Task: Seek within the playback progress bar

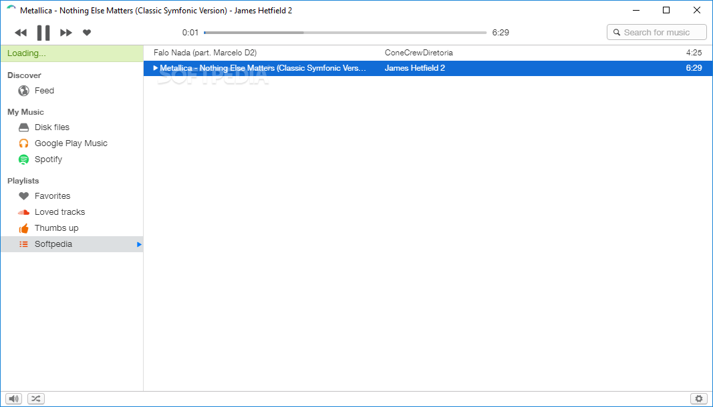Action: point(345,33)
